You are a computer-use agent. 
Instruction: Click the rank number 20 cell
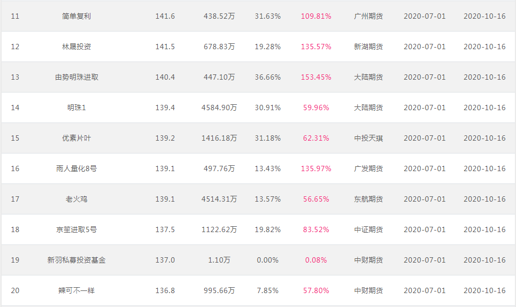pos(15,290)
